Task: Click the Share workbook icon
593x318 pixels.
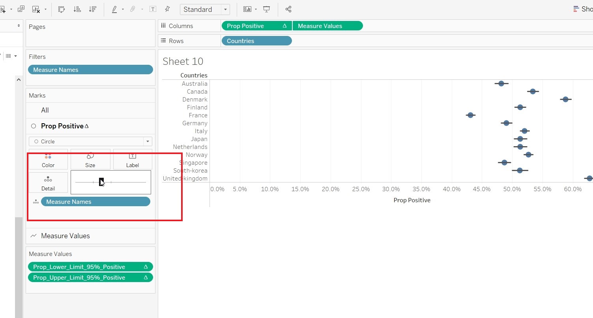Action: (x=288, y=9)
